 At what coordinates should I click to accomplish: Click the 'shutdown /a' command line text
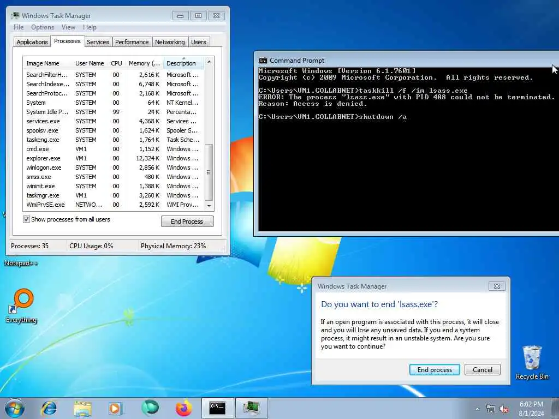click(383, 117)
